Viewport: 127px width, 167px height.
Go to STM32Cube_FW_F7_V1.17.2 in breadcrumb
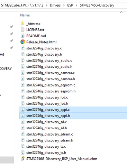click(22, 5)
